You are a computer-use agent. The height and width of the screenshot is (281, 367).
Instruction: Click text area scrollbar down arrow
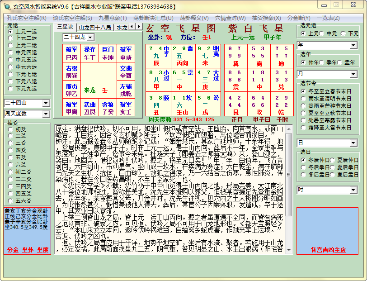[x=289, y=250]
